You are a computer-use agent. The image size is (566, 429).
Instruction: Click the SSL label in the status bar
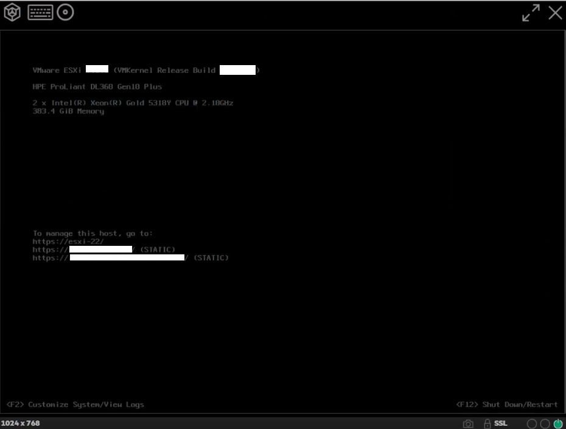(x=500, y=423)
